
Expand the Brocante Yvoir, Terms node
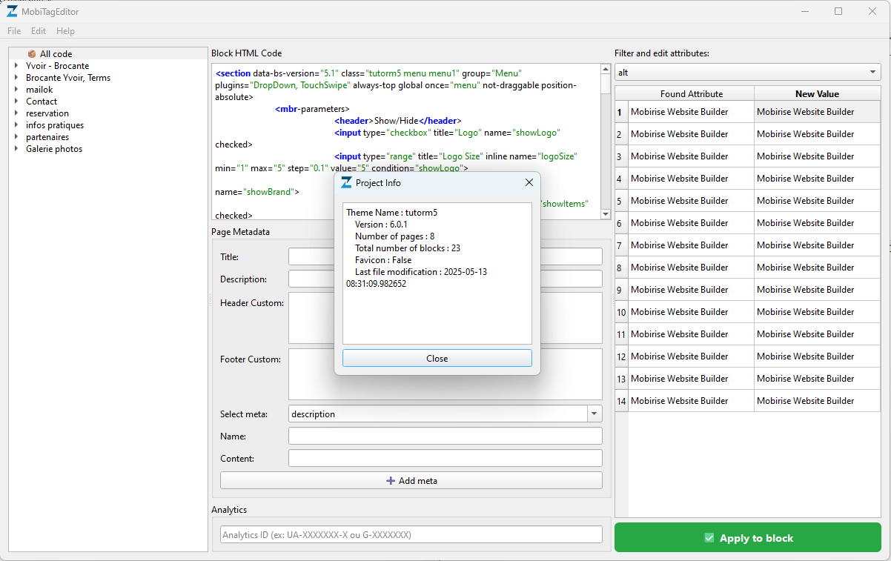(16, 78)
